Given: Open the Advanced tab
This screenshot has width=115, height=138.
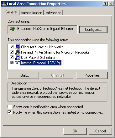Looking at the screenshot, I should [x=54, y=13].
